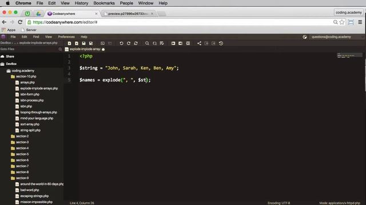Click the Codeanywhere purple logo icon
This screenshot has width=366, height=205.
pyautogui.click(x=3, y=36)
